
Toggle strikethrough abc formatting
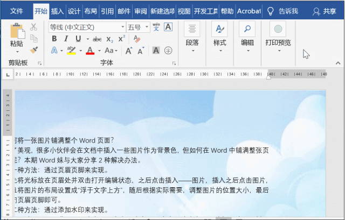[x=97, y=39]
